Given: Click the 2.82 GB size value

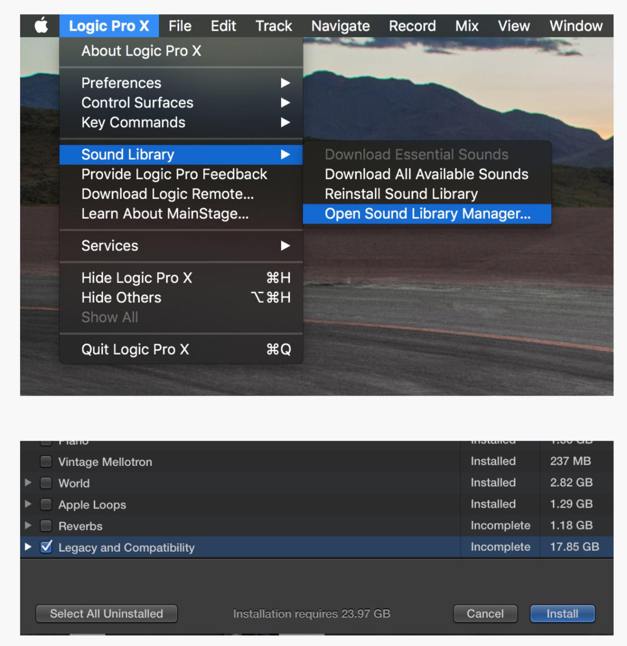Looking at the screenshot, I should [571, 482].
